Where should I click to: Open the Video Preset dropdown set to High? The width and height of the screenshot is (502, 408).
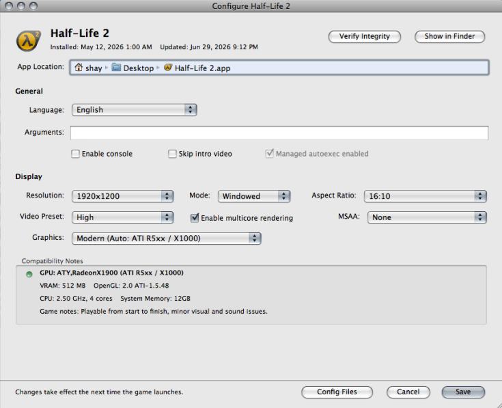tap(123, 217)
